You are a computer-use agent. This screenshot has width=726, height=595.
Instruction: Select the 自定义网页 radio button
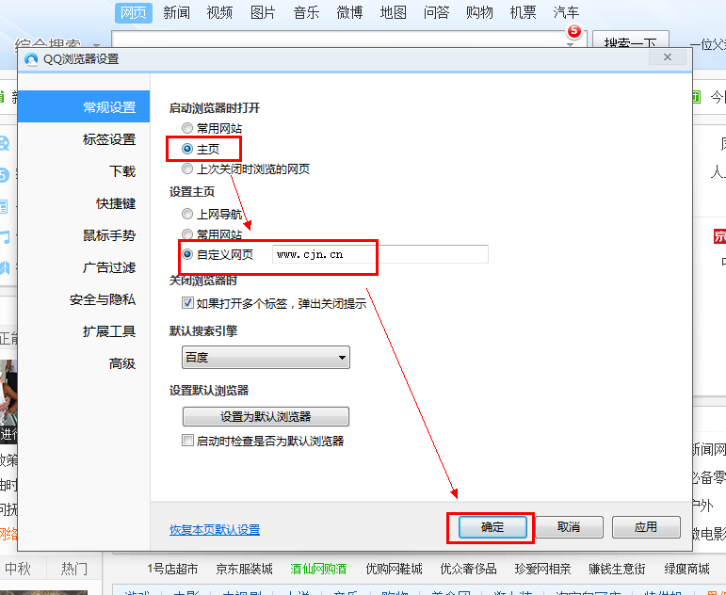[188, 254]
